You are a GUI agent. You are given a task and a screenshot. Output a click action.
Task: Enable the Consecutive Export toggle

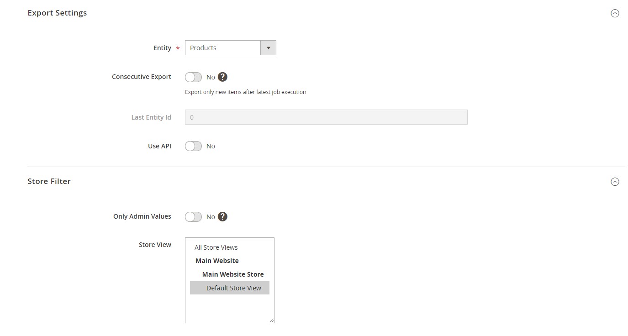click(x=193, y=77)
